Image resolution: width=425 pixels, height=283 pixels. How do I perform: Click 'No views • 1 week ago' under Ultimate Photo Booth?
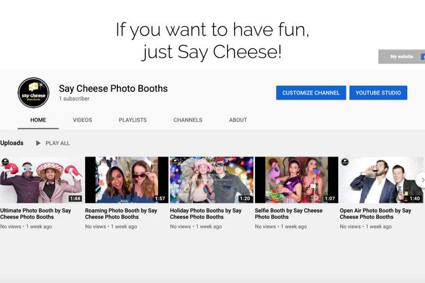point(26,227)
